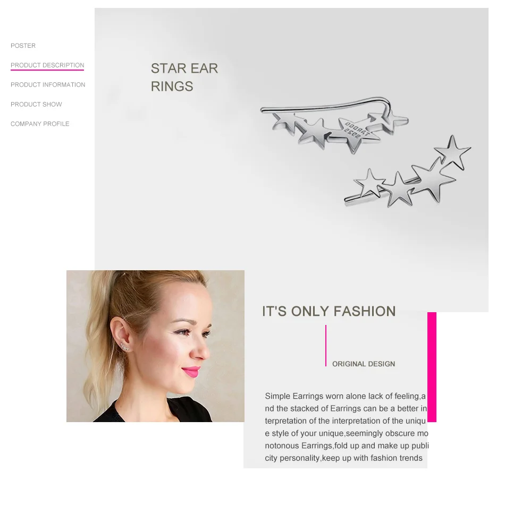
Task: Click the earring on the model's ear
Action: click(124, 347)
